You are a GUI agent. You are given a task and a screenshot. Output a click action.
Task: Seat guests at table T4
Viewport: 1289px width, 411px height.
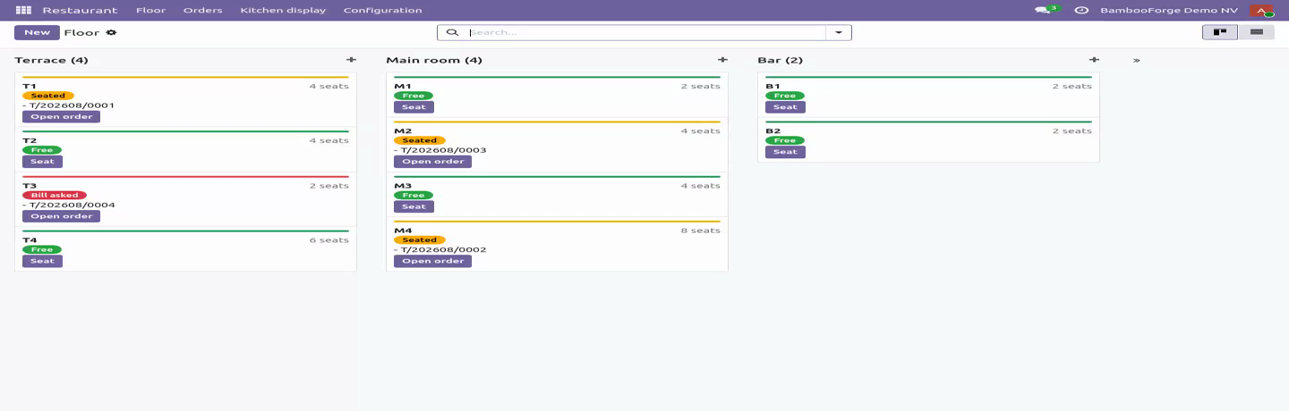[x=42, y=261]
